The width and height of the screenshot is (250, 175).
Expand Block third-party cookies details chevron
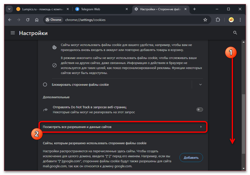tap(200, 84)
